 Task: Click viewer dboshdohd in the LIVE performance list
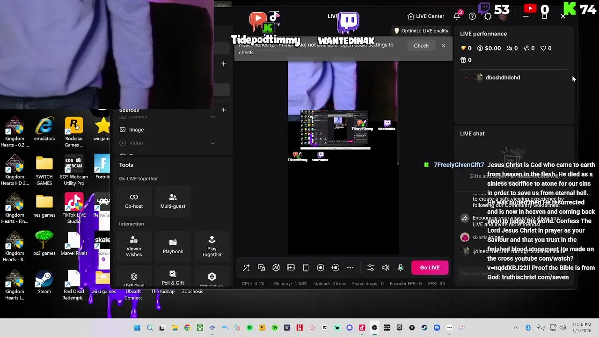click(503, 78)
